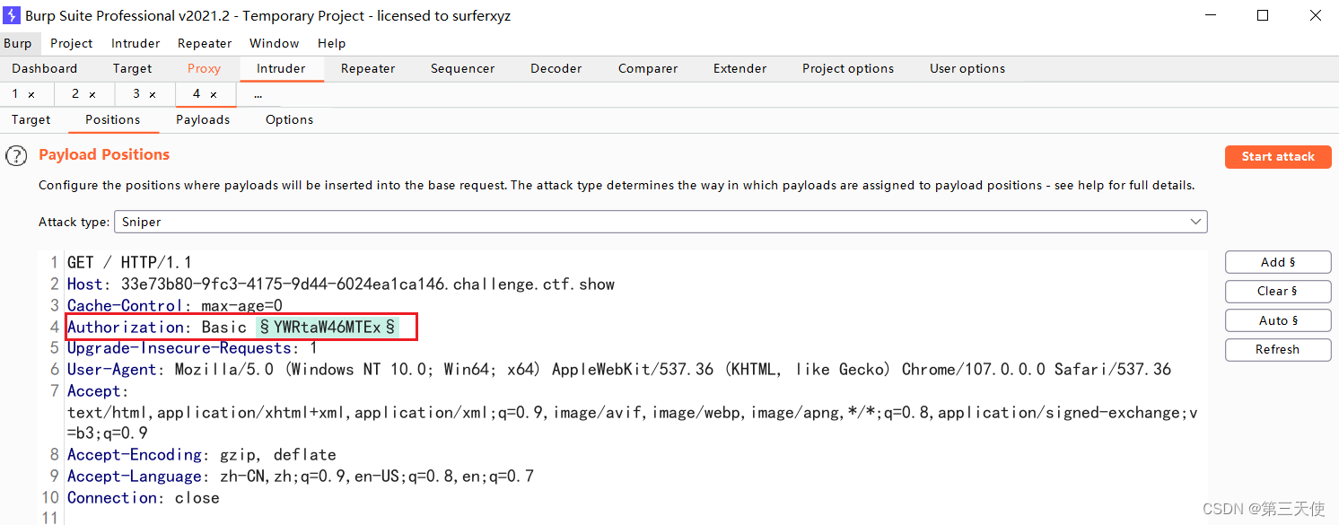1339x525 pixels.
Task: Open the Repeater menu in menu bar
Action: click(x=205, y=43)
